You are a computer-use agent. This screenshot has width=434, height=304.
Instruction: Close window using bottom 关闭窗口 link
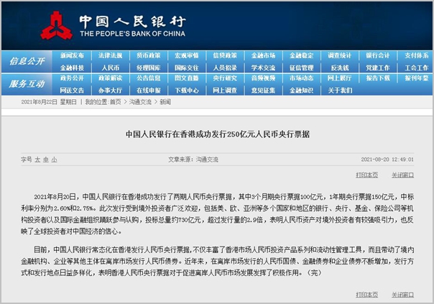(402, 294)
